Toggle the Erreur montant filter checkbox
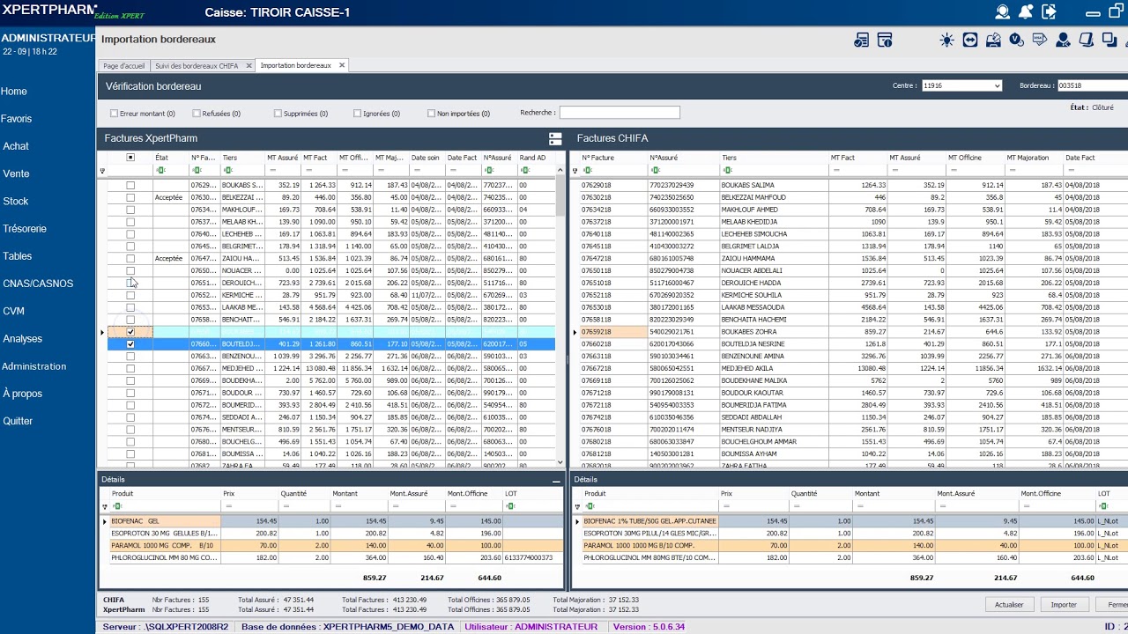 114,114
